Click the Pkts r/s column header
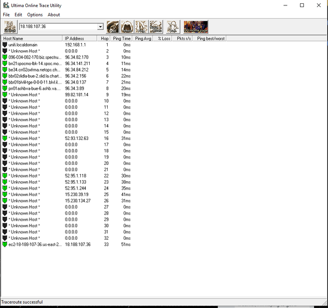 (x=182, y=38)
